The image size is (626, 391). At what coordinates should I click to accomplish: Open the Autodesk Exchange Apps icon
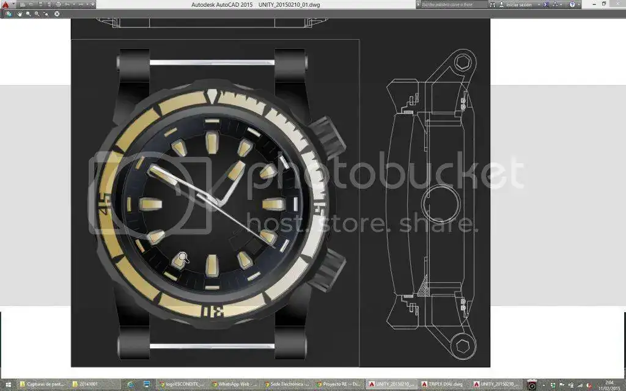547,5
